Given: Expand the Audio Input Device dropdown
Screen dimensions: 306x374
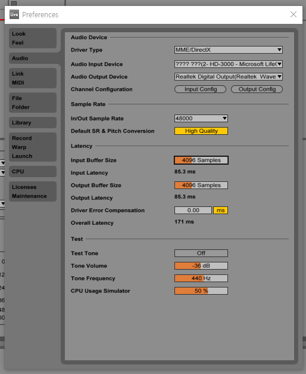Looking at the screenshot, I should [229, 64].
